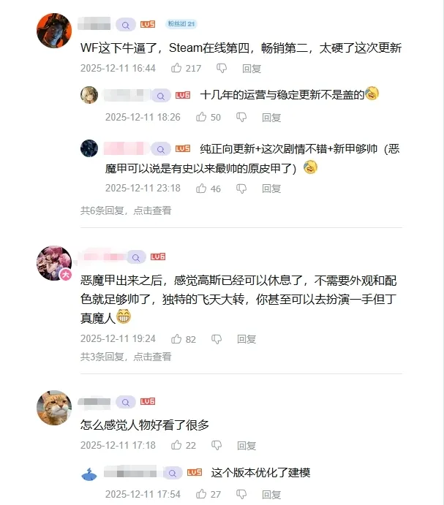The height and width of the screenshot is (505, 444).
Task: Click search icon beside first commenter's name
Action: 126,25
